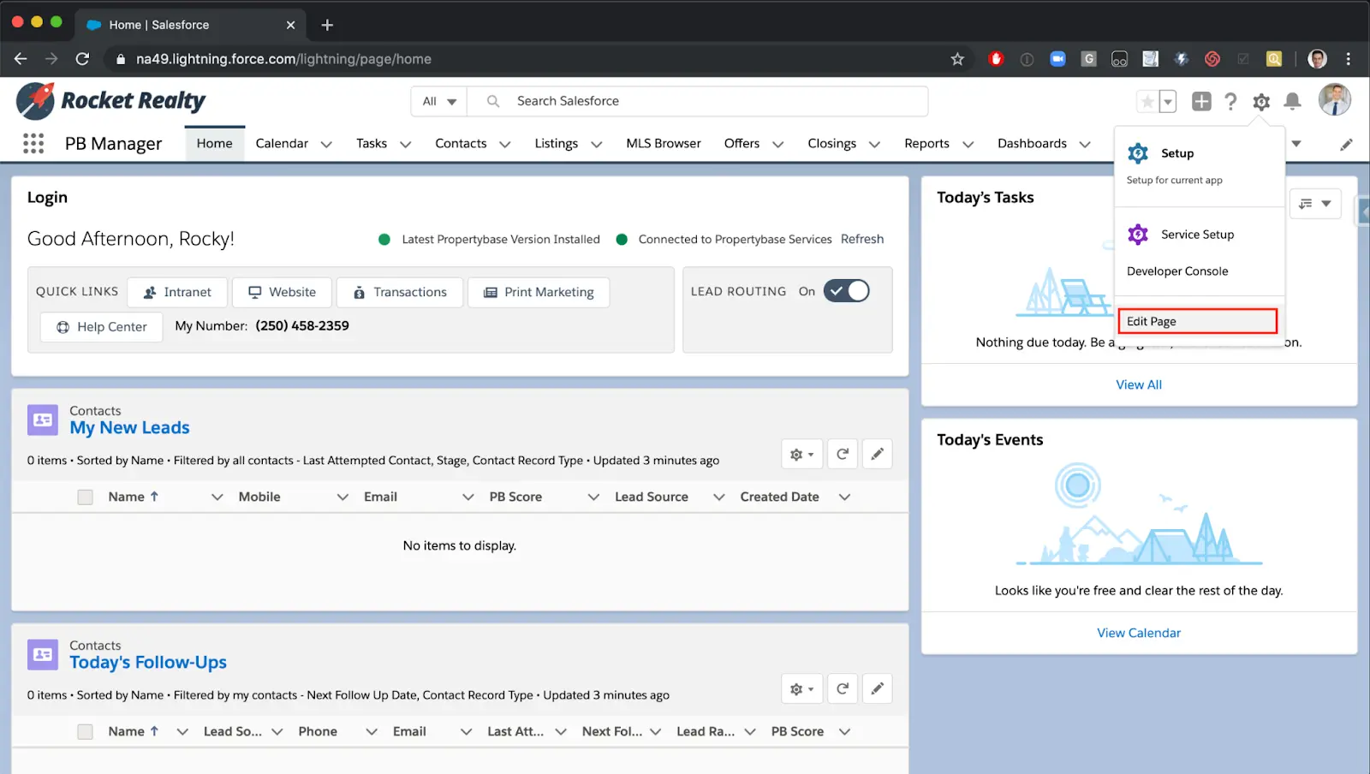Click the Rocket Realty logo

(111, 101)
